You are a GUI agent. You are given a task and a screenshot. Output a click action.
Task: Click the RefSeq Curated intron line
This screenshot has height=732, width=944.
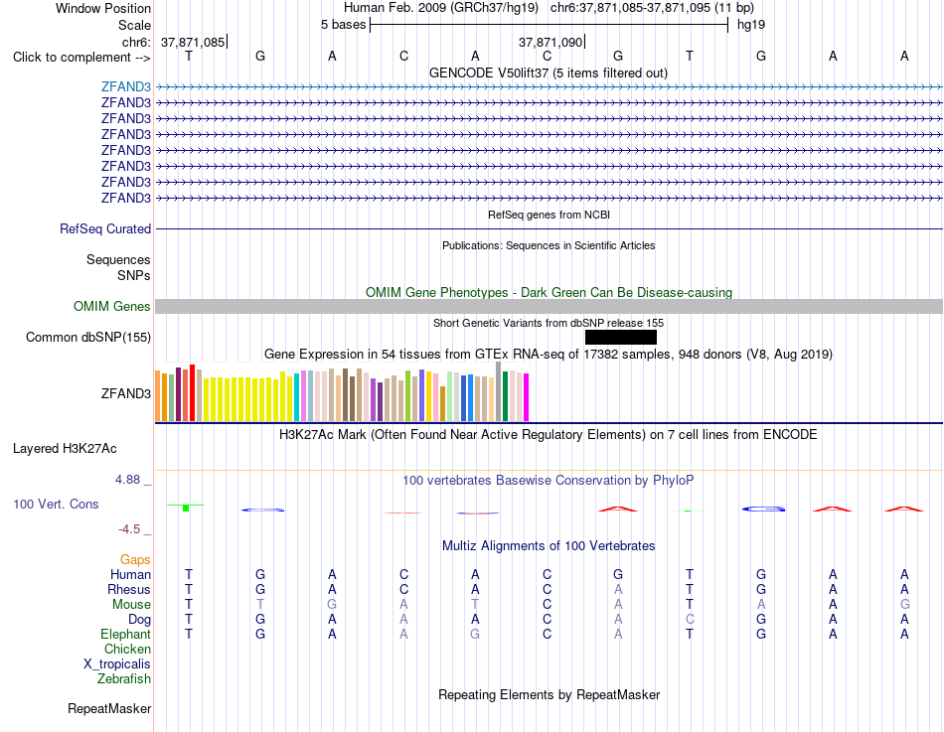coord(549,228)
